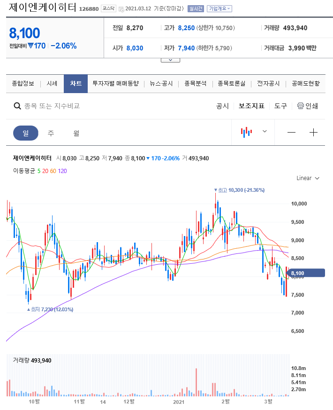Open the 시세 tab

(x=52, y=83)
